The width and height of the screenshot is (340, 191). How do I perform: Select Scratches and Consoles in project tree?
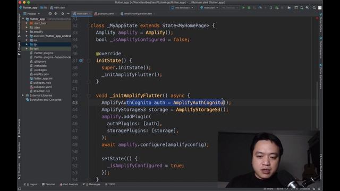click(46, 100)
